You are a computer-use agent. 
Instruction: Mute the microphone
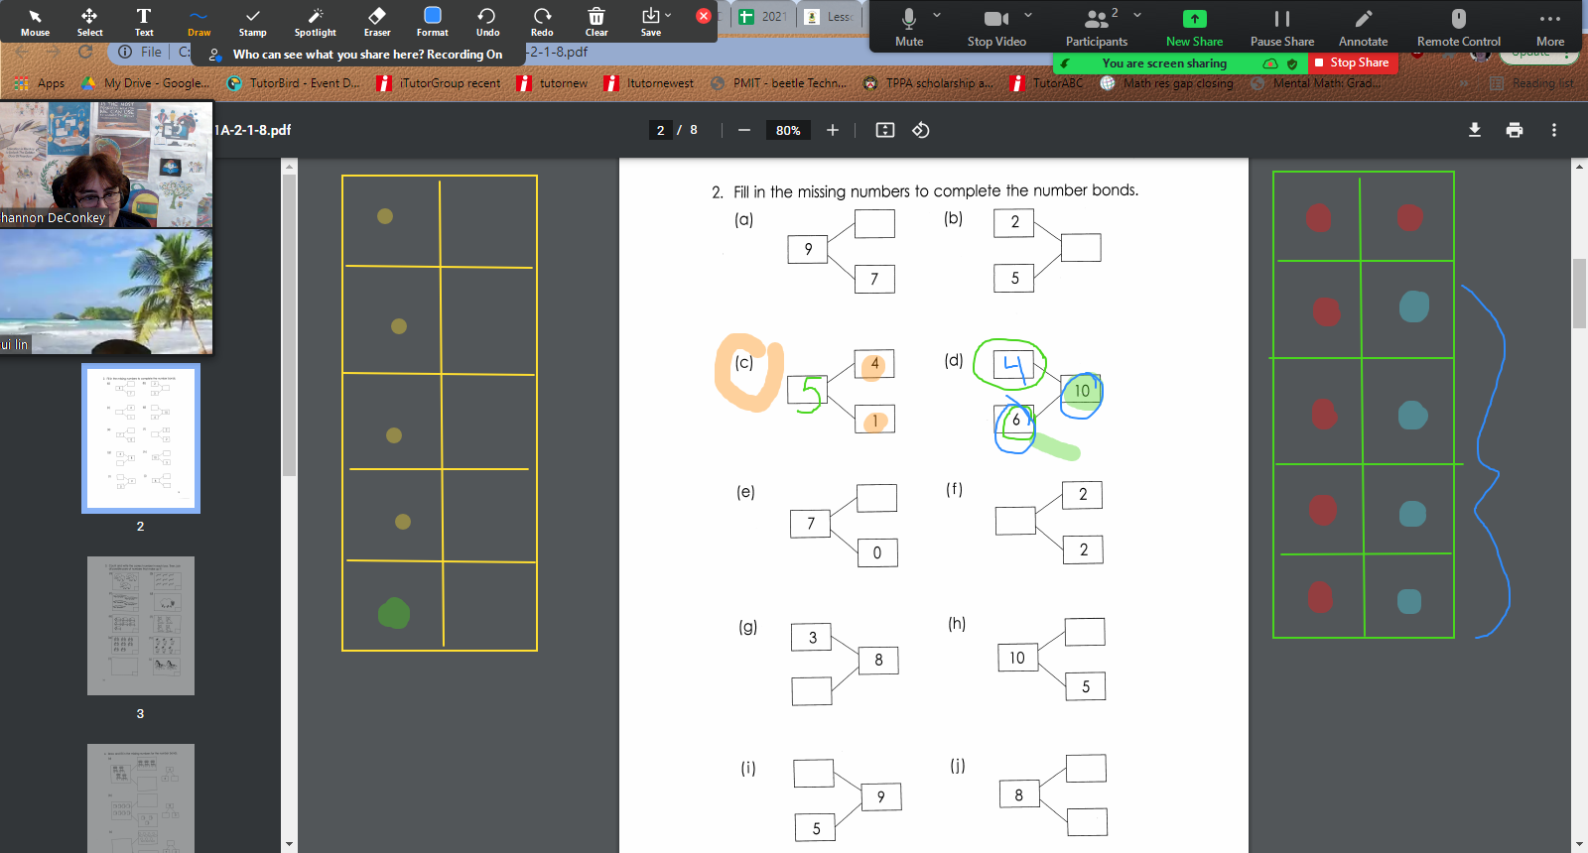(x=908, y=27)
